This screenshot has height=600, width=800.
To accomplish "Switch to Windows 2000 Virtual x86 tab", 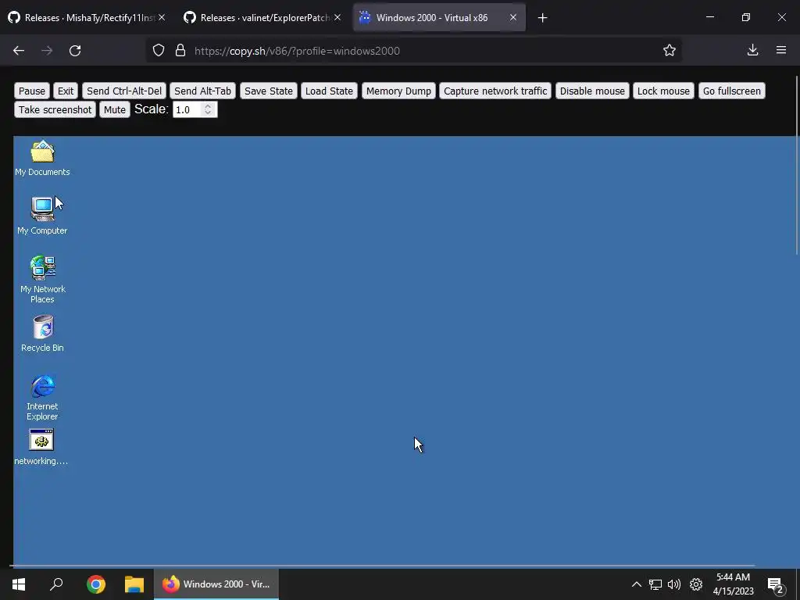I will (439, 17).
